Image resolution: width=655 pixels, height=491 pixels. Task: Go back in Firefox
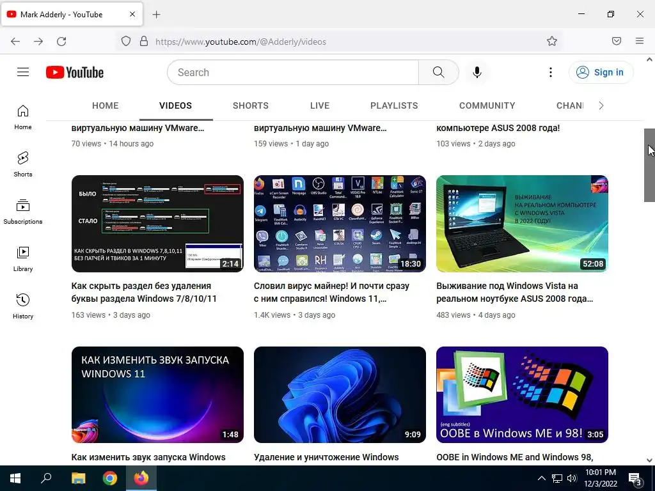click(15, 42)
